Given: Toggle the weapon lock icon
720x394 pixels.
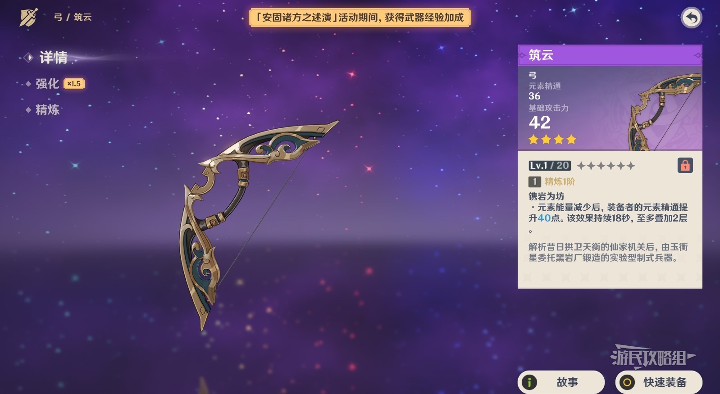Looking at the screenshot, I should click(x=685, y=165).
